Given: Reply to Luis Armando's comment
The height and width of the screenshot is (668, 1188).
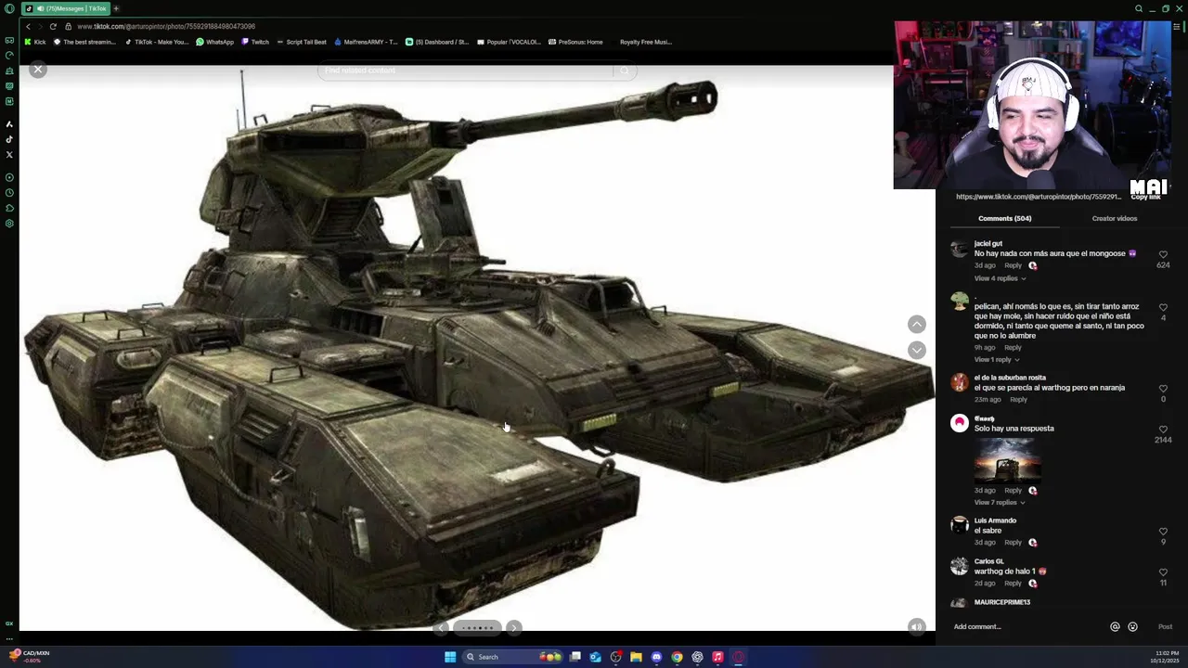Looking at the screenshot, I should [1013, 543].
